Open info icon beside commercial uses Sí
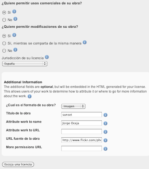 [14, 12]
